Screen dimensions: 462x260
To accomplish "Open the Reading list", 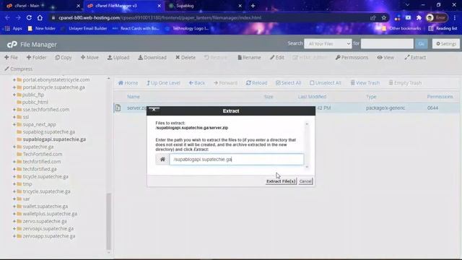I will click(443, 29).
